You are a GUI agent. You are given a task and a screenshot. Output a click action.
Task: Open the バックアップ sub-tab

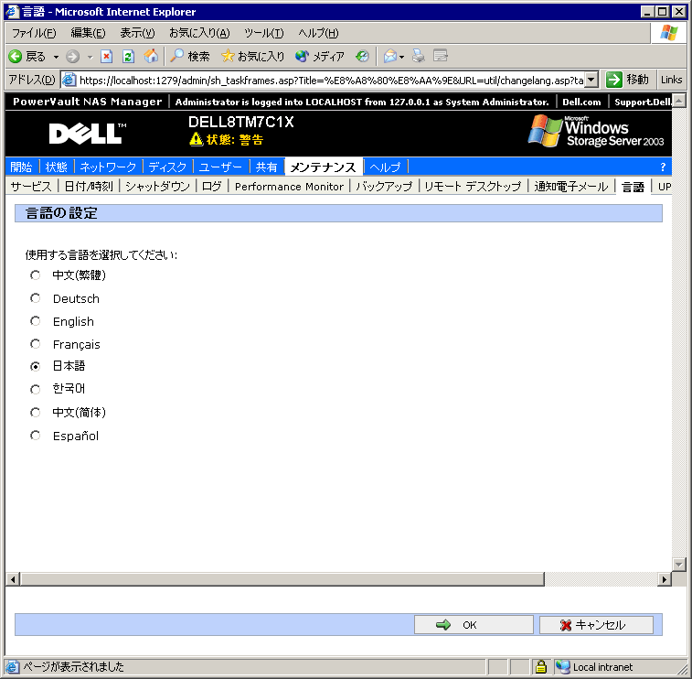384,187
